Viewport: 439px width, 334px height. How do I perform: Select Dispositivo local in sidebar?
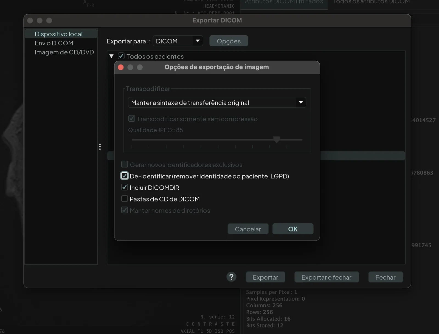click(x=61, y=34)
